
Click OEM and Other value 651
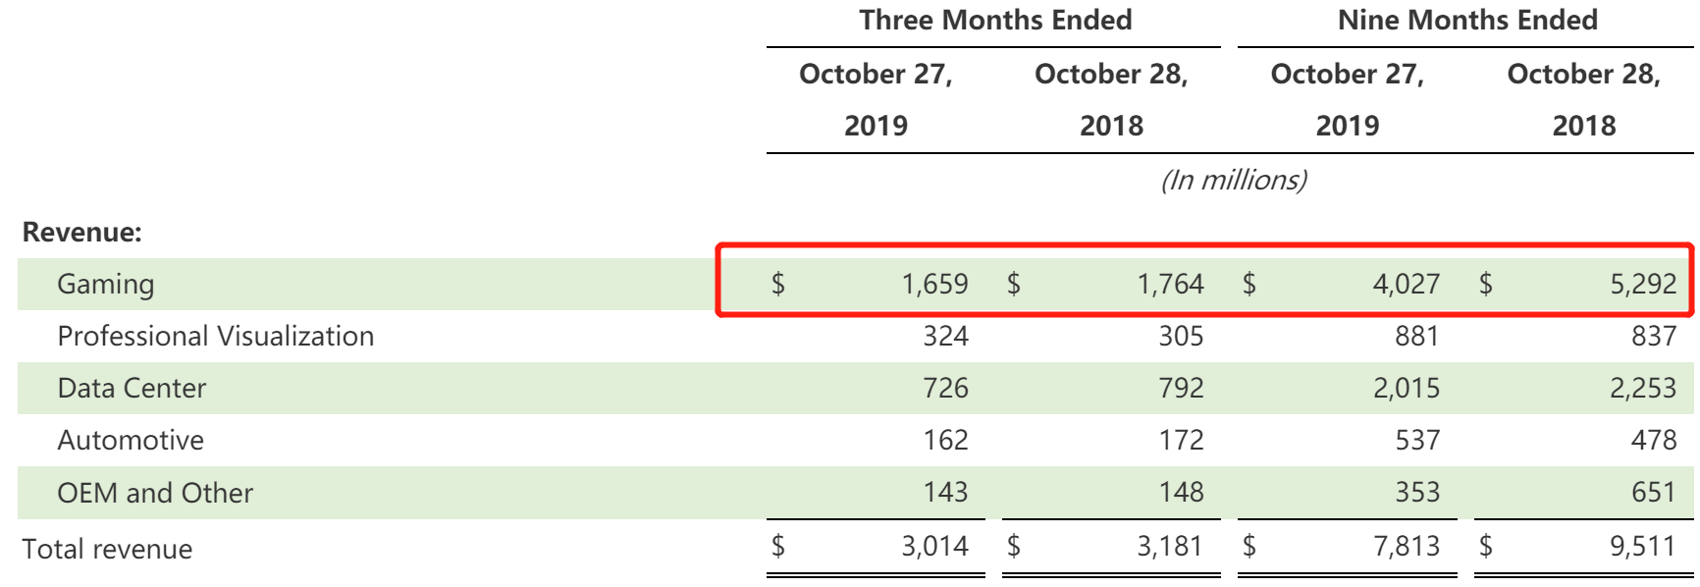click(1653, 493)
